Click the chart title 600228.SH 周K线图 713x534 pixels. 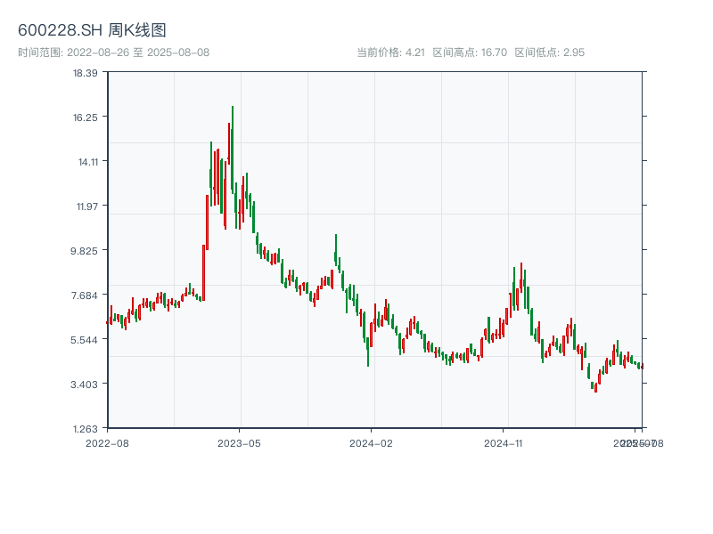(92, 30)
